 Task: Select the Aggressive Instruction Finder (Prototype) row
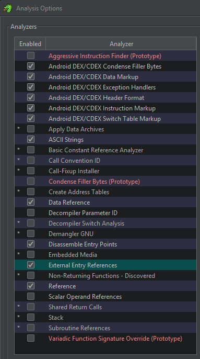tap(105, 55)
